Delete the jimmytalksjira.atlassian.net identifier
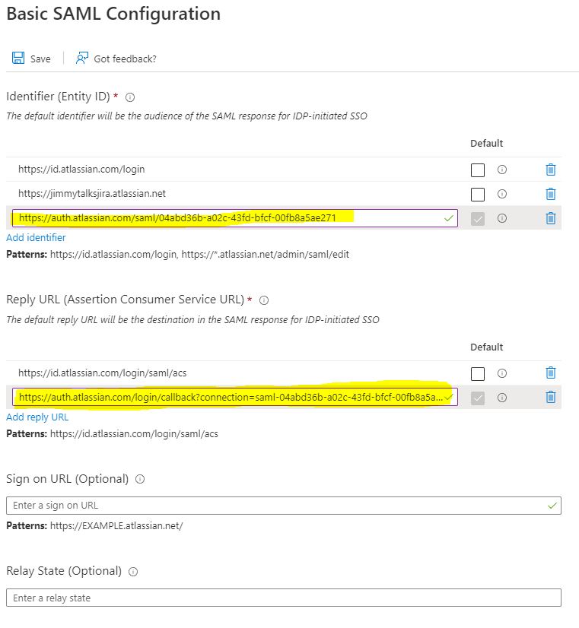 pos(551,194)
